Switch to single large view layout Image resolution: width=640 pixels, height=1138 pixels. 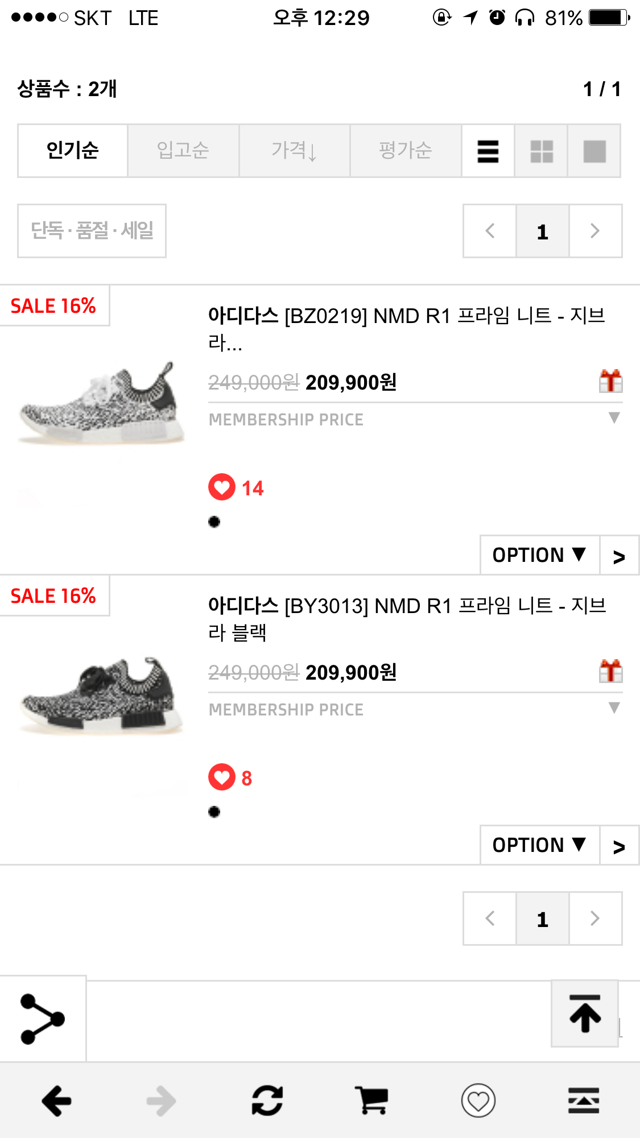[594, 151]
